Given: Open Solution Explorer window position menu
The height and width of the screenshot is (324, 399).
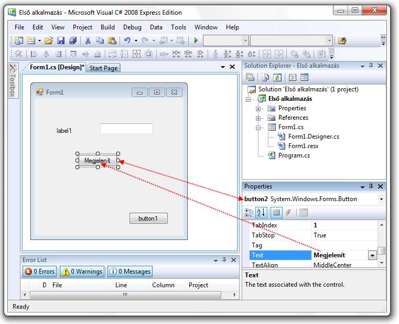Looking at the screenshot, I should coord(362,66).
